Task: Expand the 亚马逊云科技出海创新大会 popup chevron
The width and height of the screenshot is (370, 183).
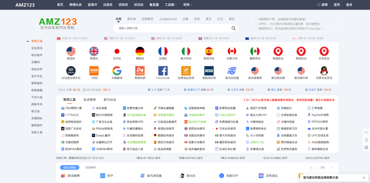Action: 363,178
